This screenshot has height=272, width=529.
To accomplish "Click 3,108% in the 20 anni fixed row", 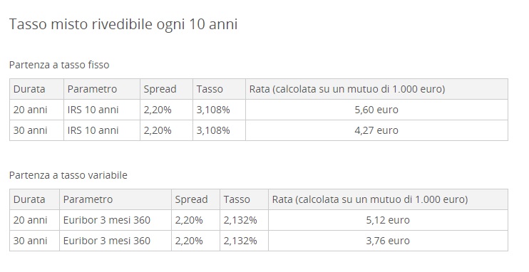I will [213, 110].
